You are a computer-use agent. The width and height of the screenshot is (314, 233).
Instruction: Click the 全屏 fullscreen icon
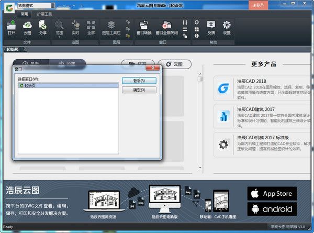coord(91,25)
